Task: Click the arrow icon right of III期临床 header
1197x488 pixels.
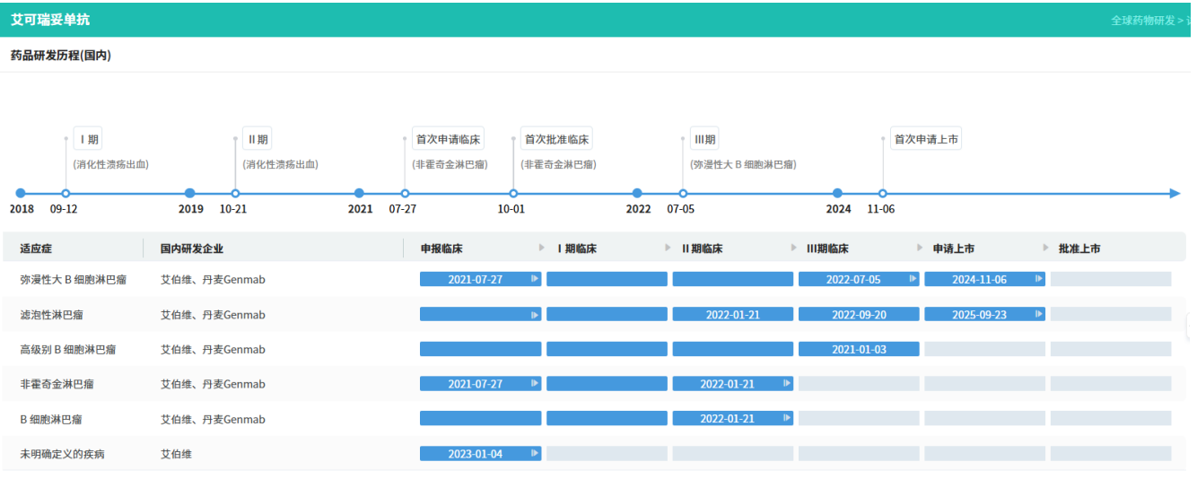Action: coord(920,248)
